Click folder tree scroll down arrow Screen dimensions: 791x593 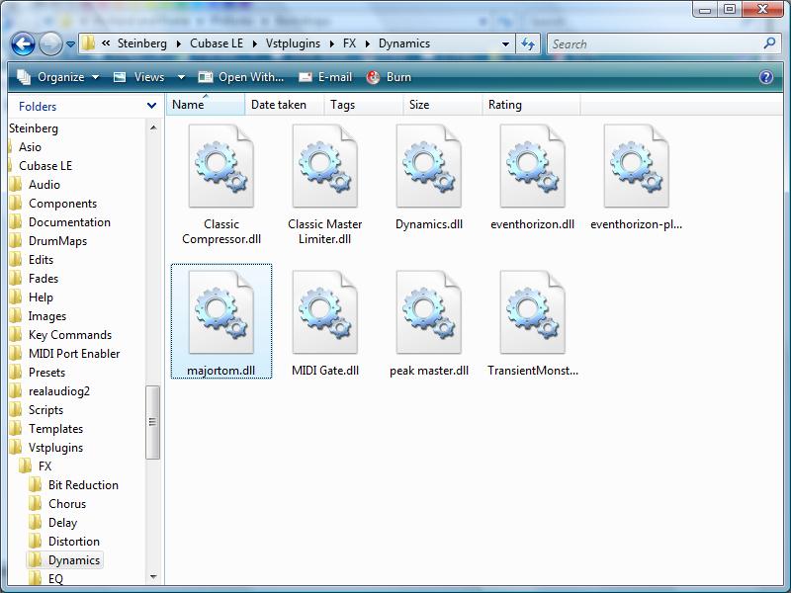[153, 576]
